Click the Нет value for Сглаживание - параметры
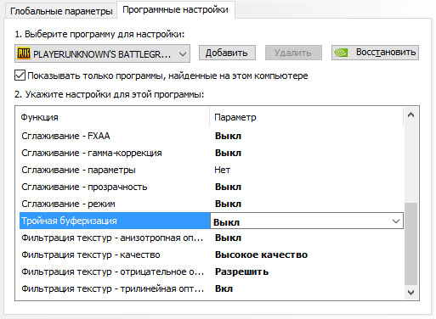Viewport: 436px width, 319px height. point(223,170)
